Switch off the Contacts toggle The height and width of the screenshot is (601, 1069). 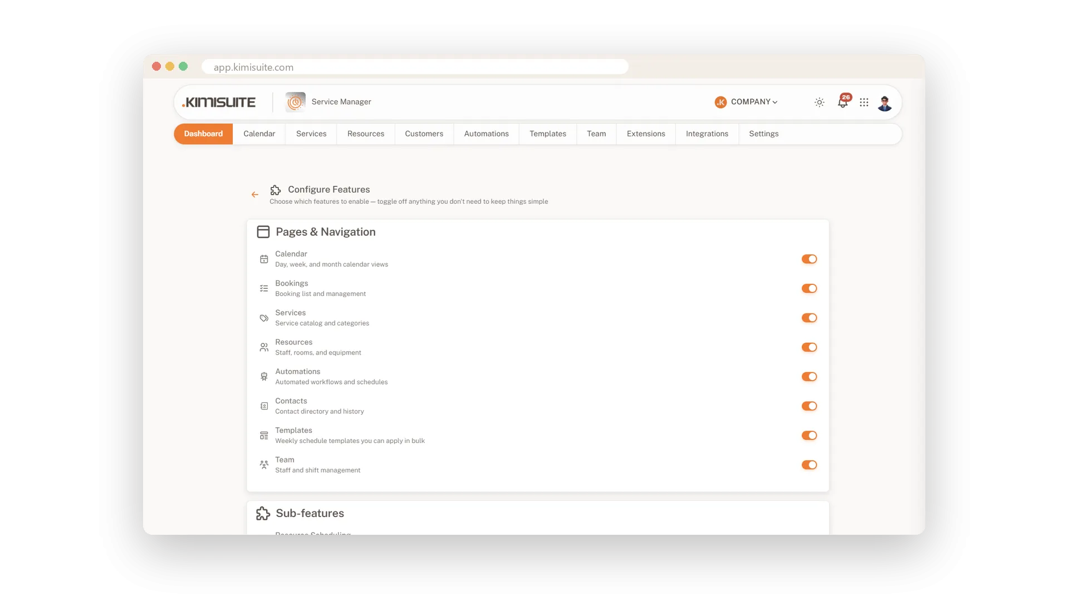point(809,406)
